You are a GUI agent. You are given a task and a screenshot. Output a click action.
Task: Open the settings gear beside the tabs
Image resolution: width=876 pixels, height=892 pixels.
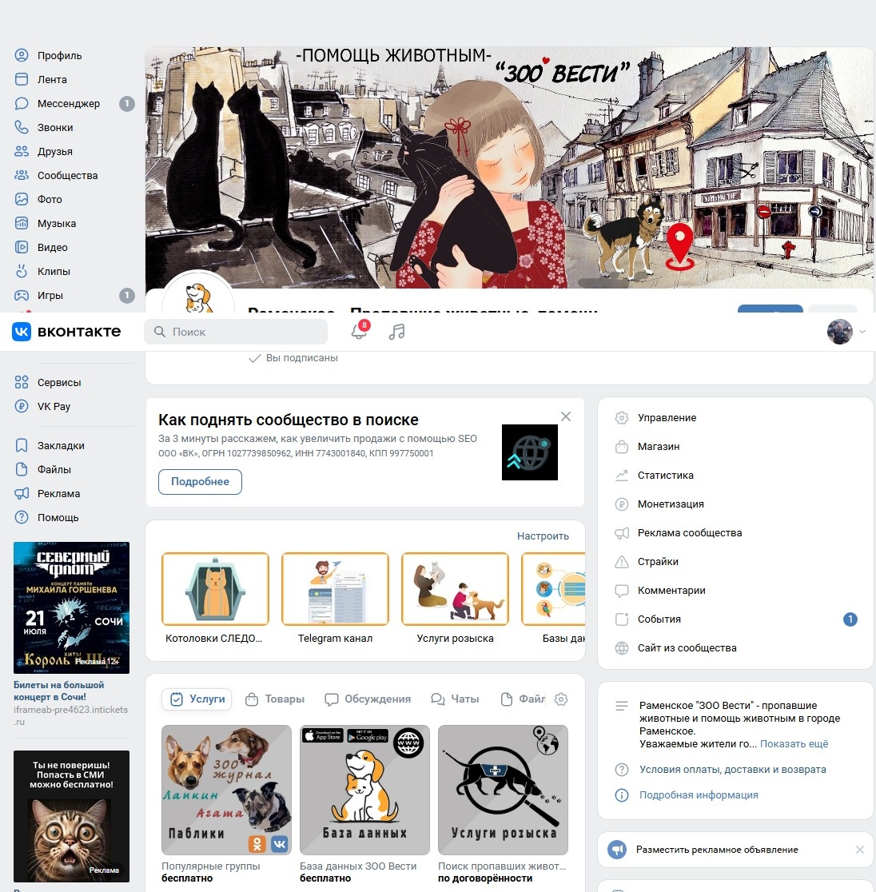click(x=561, y=699)
